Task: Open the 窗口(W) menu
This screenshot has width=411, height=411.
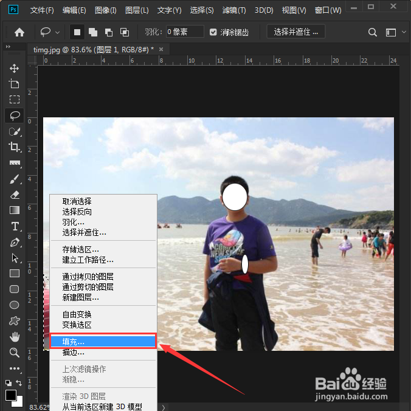Action: [328, 10]
